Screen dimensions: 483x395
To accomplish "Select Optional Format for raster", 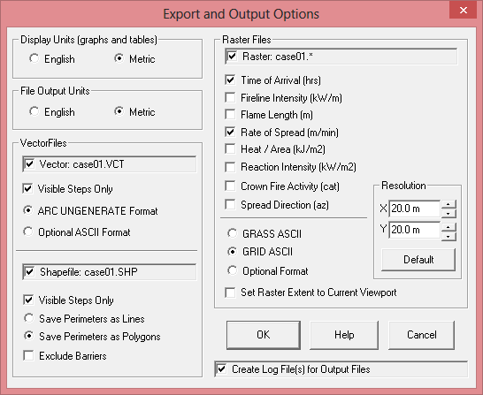I will tap(233, 270).
